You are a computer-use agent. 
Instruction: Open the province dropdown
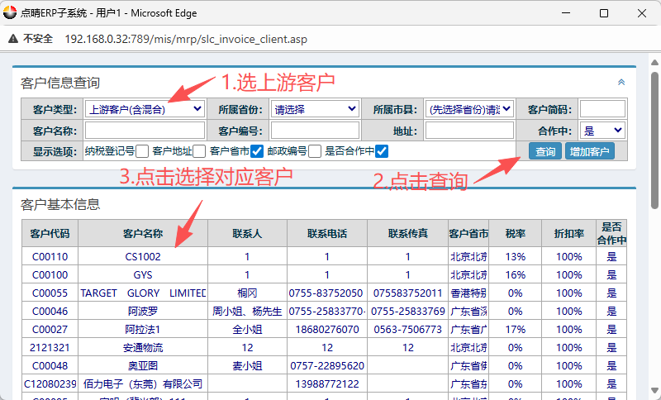coord(315,109)
